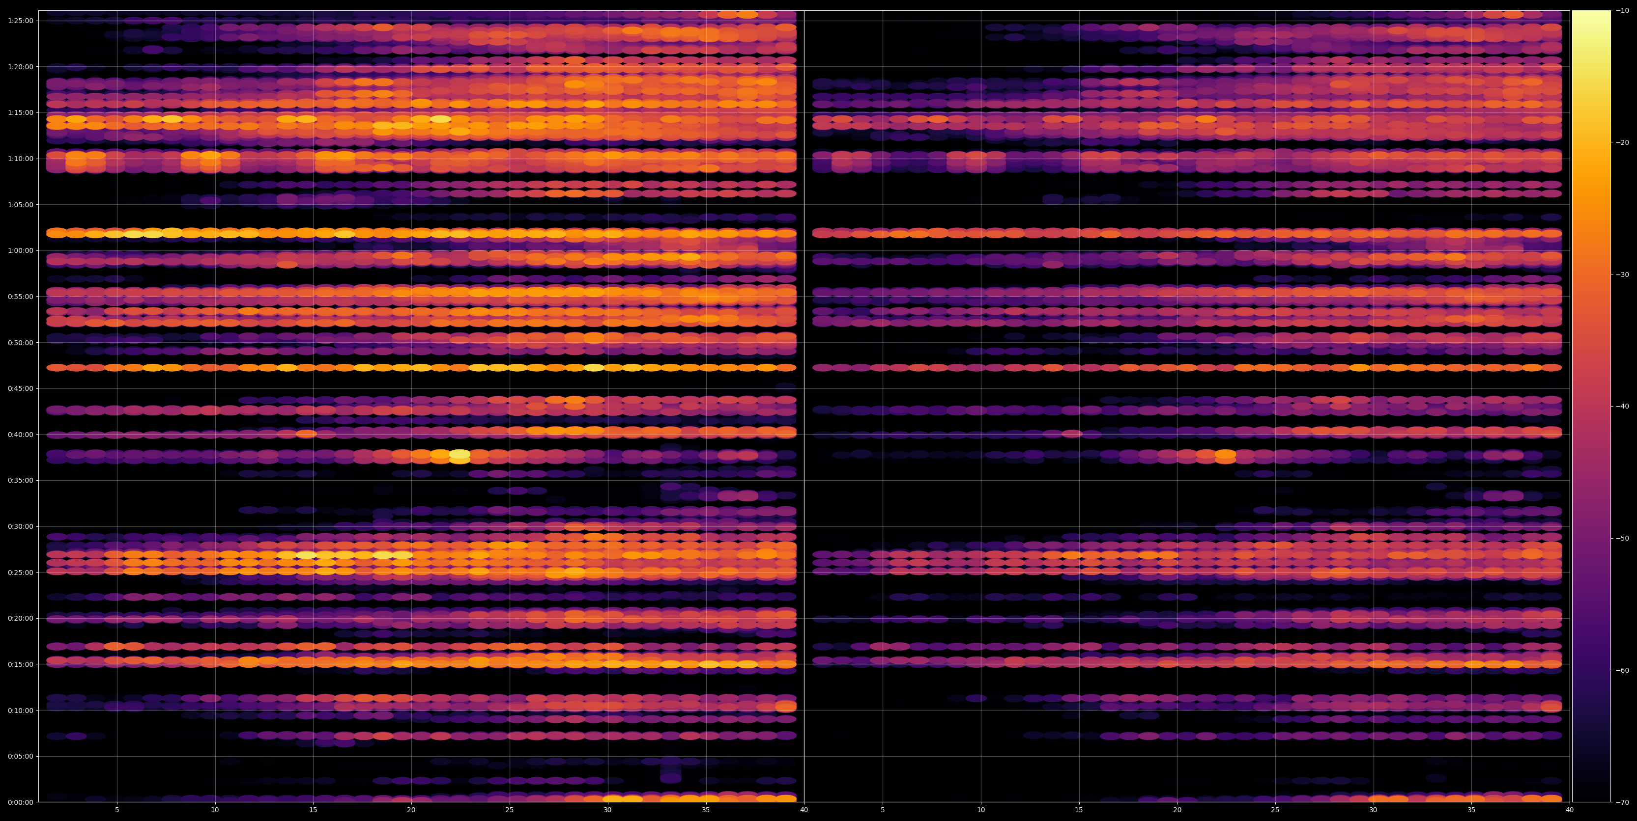Click the −40 colorbar tick label
The height and width of the screenshot is (821, 1637).
(1622, 407)
